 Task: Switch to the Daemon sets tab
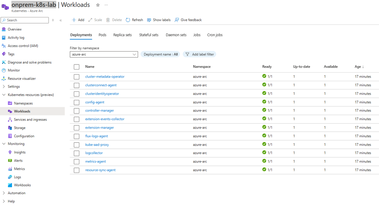pos(176,35)
